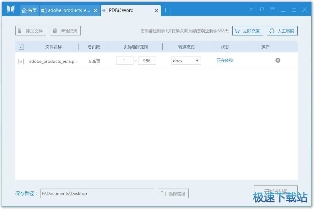The image size is (314, 209).
Task: Click the 开始转换 start conversion button
Action: (x=275, y=190)
